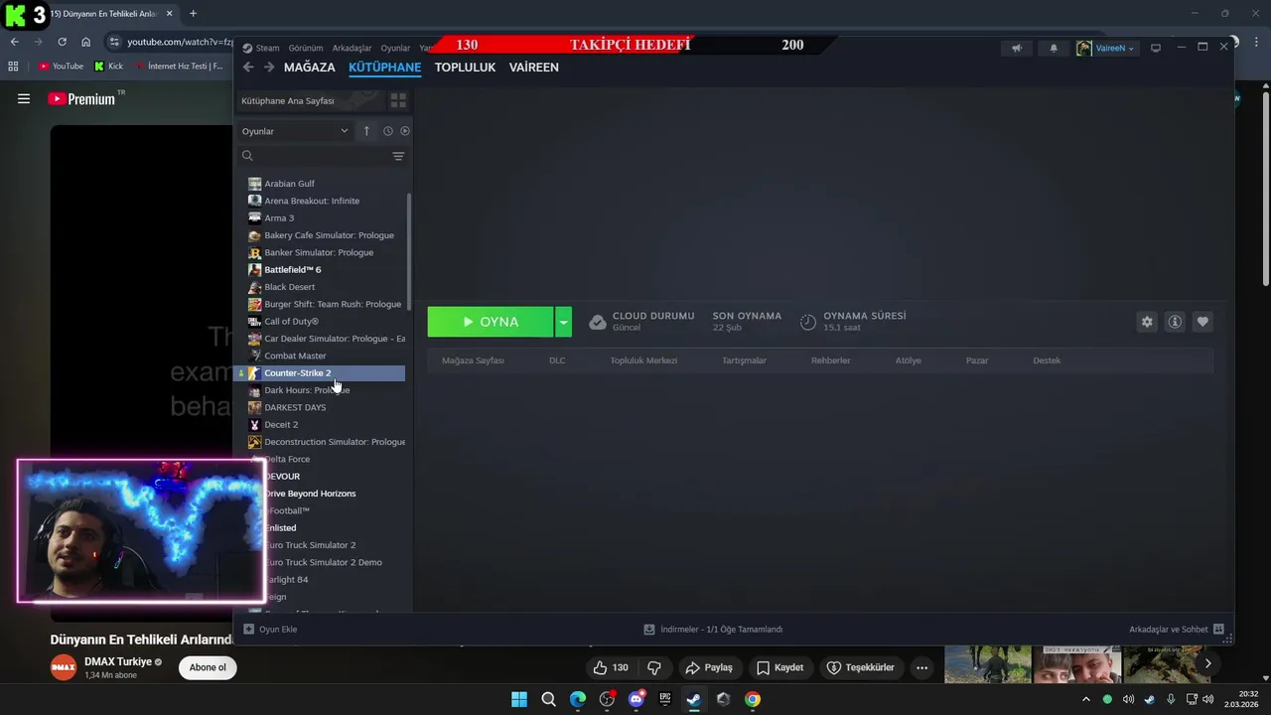Open the TOPLULUK tab
Viewport: 1271px width, 715px height.
click(465, 68)
